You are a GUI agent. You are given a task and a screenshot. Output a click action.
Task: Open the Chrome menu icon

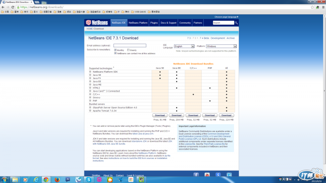[x=323, y=7]
